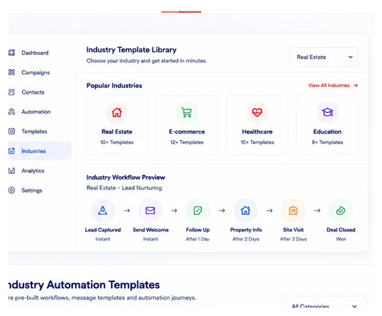This screenshot has width=382, height=316.
Task: Click the Industries sidebar icon
Action: tap(12, 151)
